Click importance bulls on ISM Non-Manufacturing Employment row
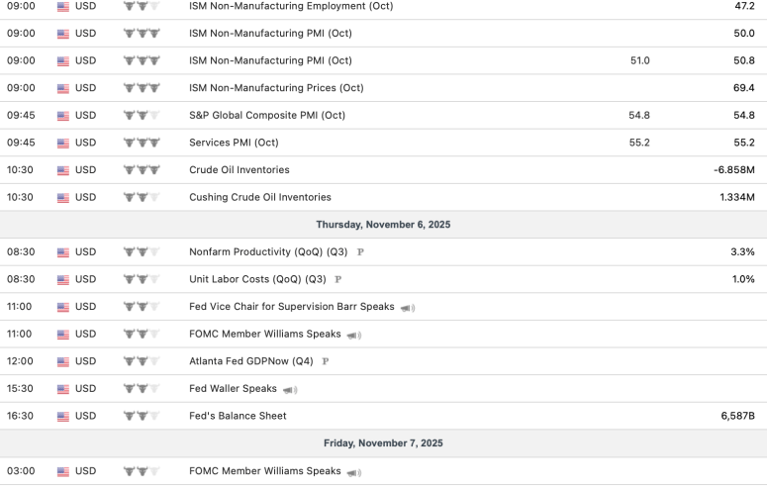Screen dimensions: 767x488 tap(142, 6)
